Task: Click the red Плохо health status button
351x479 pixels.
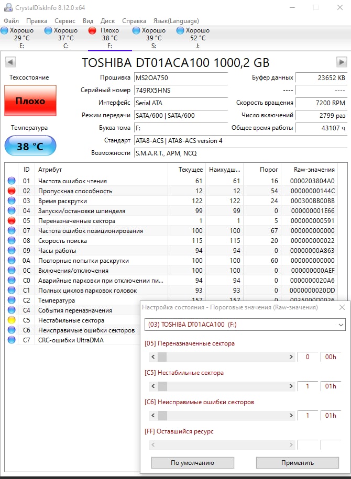Action: coord(30,101)
